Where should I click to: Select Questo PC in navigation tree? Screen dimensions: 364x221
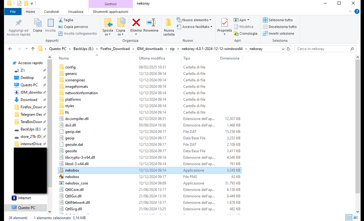click(26, 208)
